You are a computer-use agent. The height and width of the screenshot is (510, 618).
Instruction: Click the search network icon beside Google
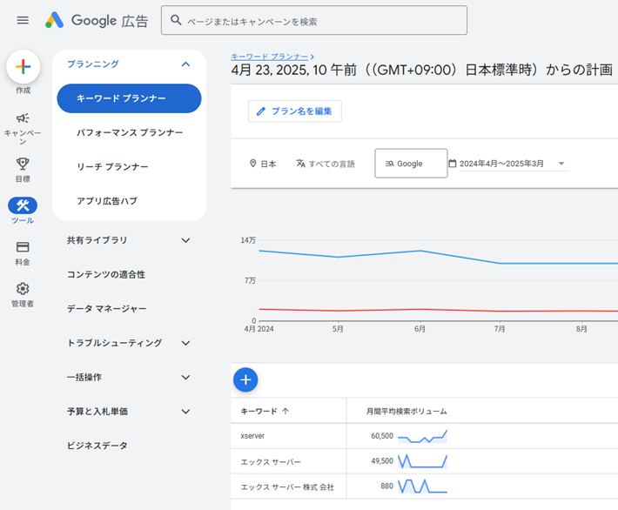tap(389, 164)
